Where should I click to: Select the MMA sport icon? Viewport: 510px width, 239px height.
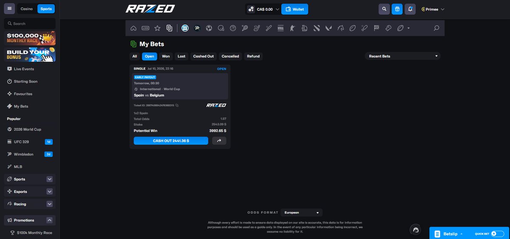(280, 28)
